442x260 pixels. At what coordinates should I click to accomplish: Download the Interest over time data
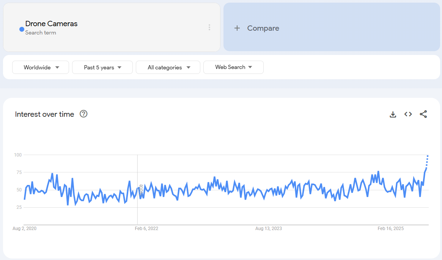coord(393,114)
